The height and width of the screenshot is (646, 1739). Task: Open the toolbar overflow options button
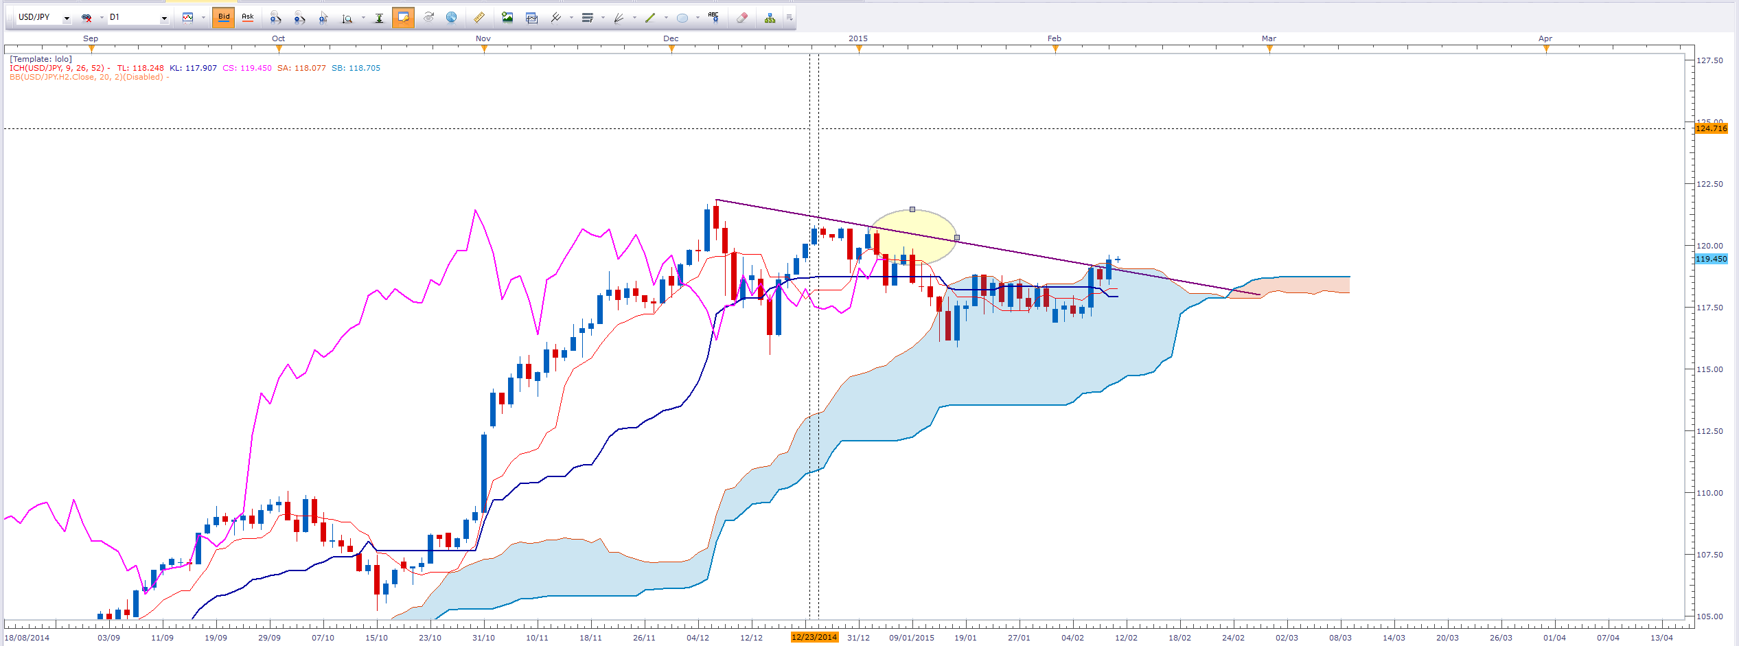pos(790,18)
